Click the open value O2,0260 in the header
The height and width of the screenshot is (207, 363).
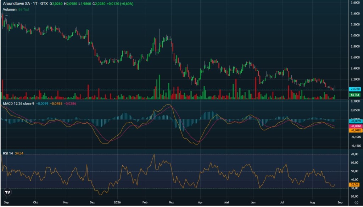pyautogui.click(x=56, y=4)
